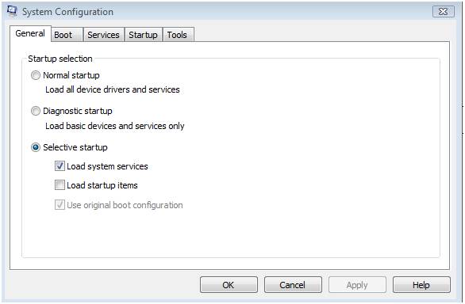
Task: Click the Apply button
Action: pos(357,285)
